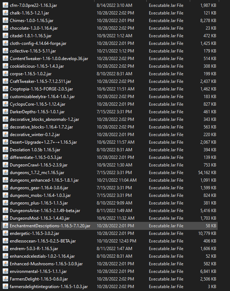Click the 3 KB size value
This screenshot has width=230, height=291.
click(212, 287)
